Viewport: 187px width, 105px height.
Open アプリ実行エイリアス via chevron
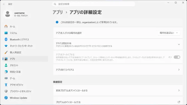179,70
